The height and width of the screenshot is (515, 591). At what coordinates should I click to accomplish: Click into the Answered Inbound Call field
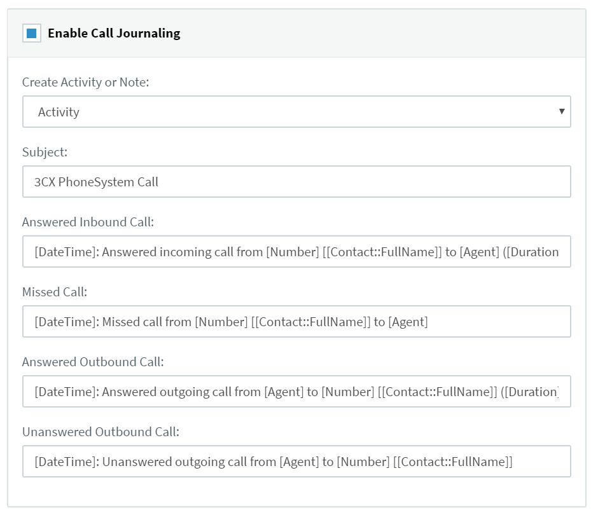296,252
